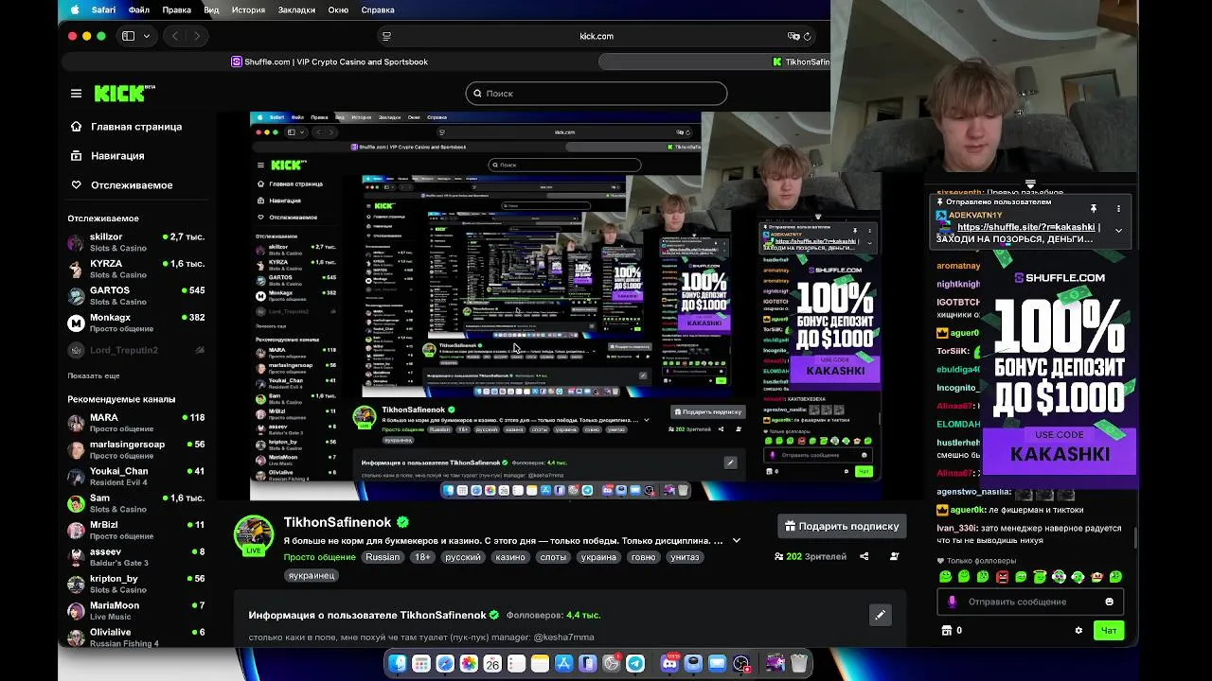Open Закладки menu
This screenshot has width=1212, height=681.
point(296,9)
